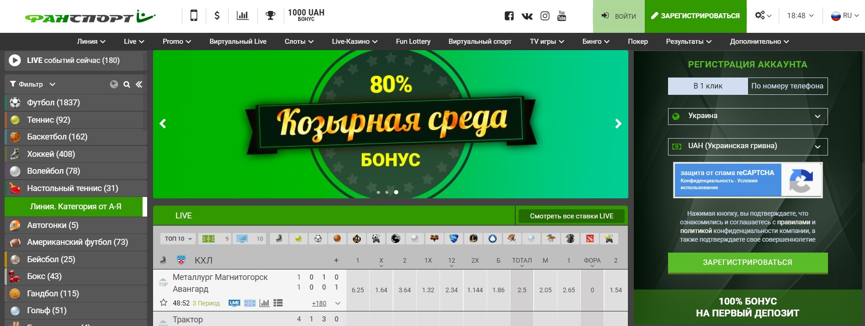
Task: Open the Facebook page icon
Action: tap(509, 16)
